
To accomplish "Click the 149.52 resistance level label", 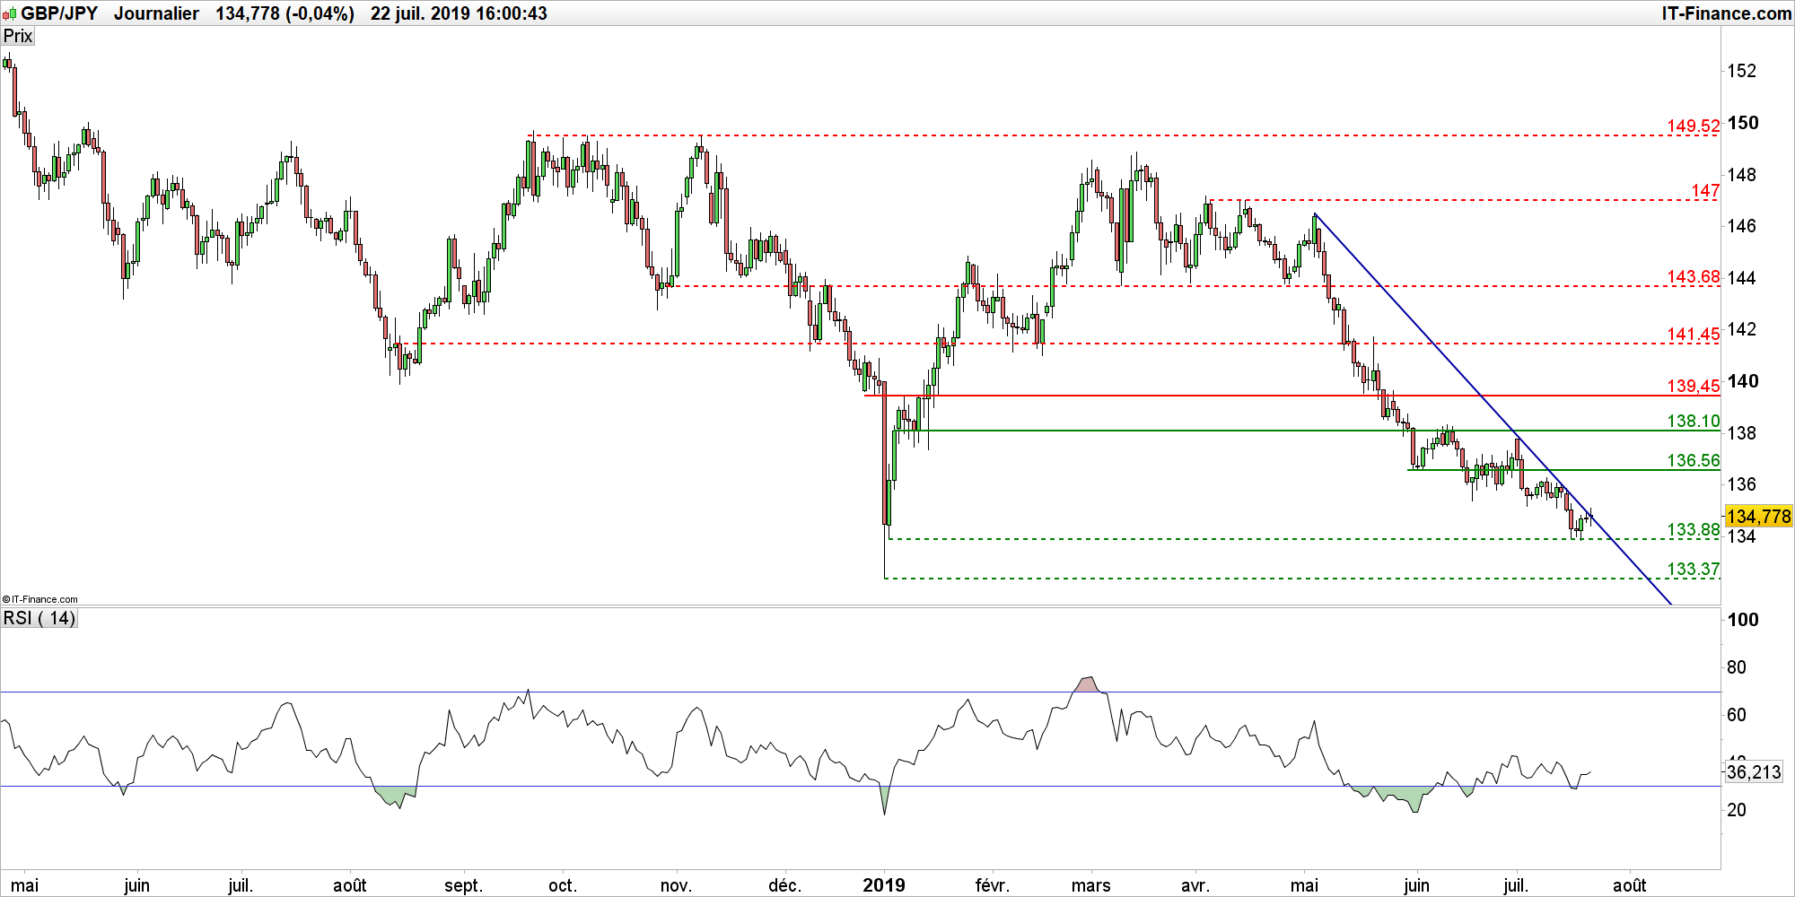I will [1694, 126].
